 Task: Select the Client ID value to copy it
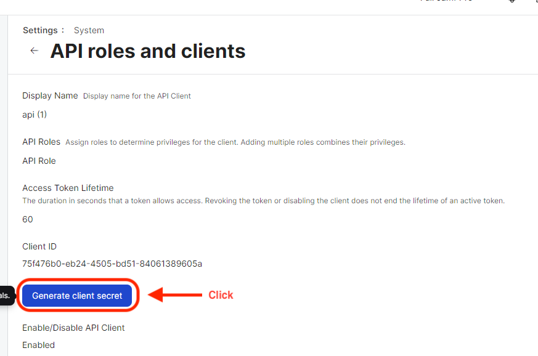[x=112, y=264]
